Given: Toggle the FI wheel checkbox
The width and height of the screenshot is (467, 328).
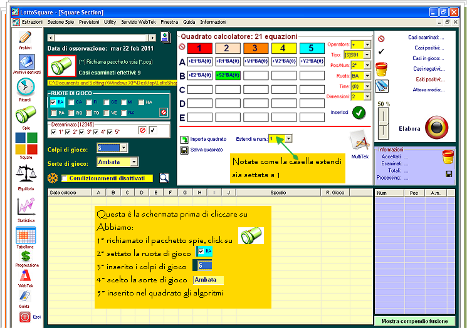Looking at the screenshot, I should [x=89, y=102].
